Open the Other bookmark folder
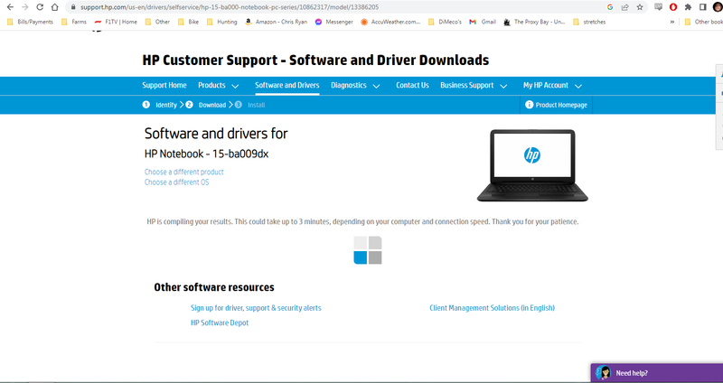723x383 pixels. coord(157,22)
